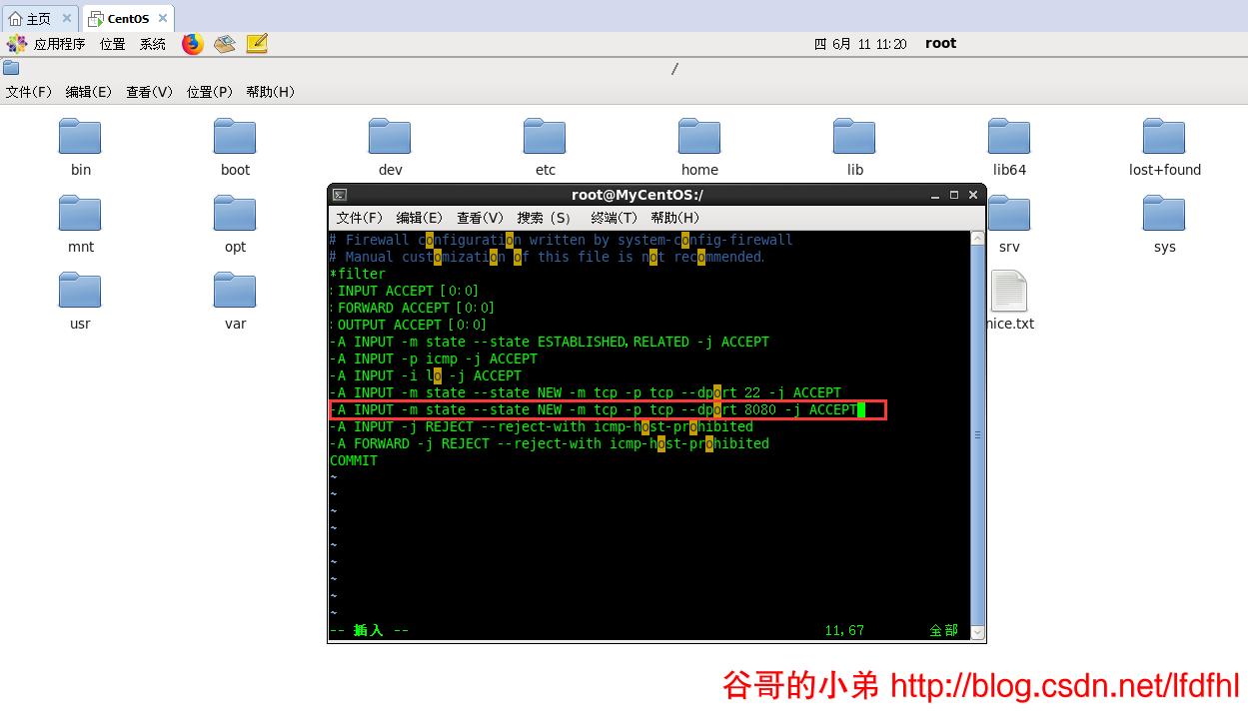Open the dev folder
This screenshot has width=1248, height=713.
390,137
